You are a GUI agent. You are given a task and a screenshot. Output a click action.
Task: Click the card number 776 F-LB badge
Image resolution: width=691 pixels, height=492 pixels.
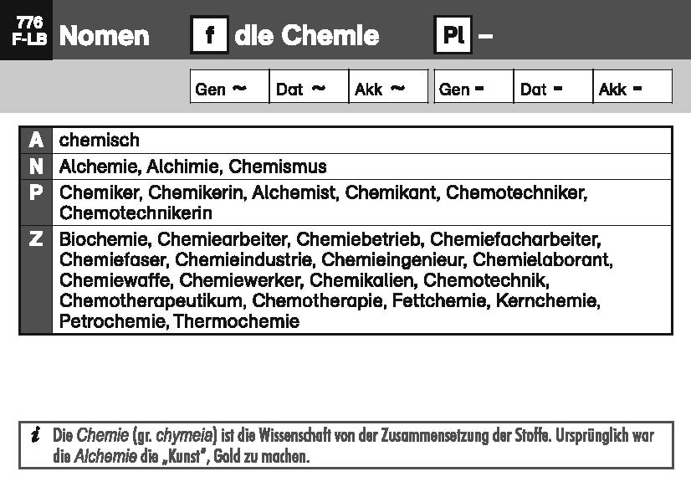26,30
